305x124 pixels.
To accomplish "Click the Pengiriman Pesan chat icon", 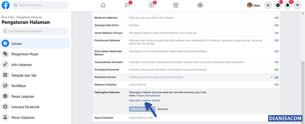I will click(x=5, y=54).
